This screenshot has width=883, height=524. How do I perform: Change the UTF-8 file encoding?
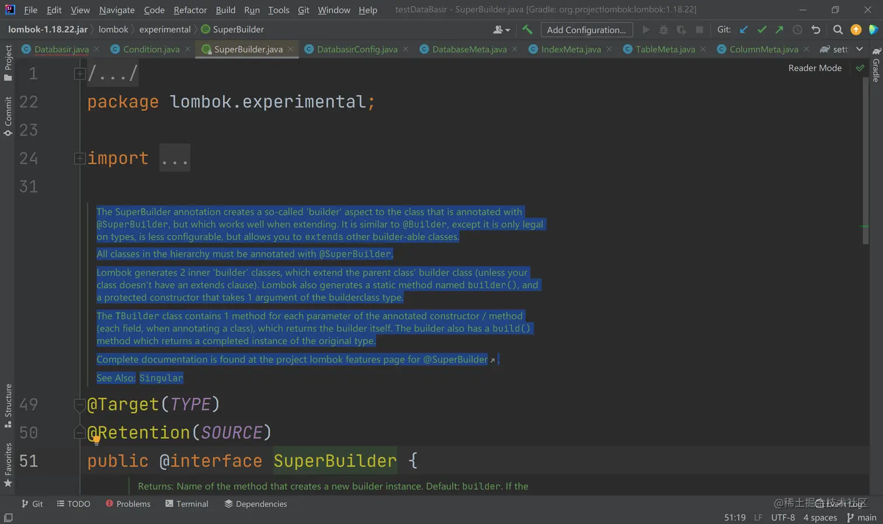coord(783,518)
